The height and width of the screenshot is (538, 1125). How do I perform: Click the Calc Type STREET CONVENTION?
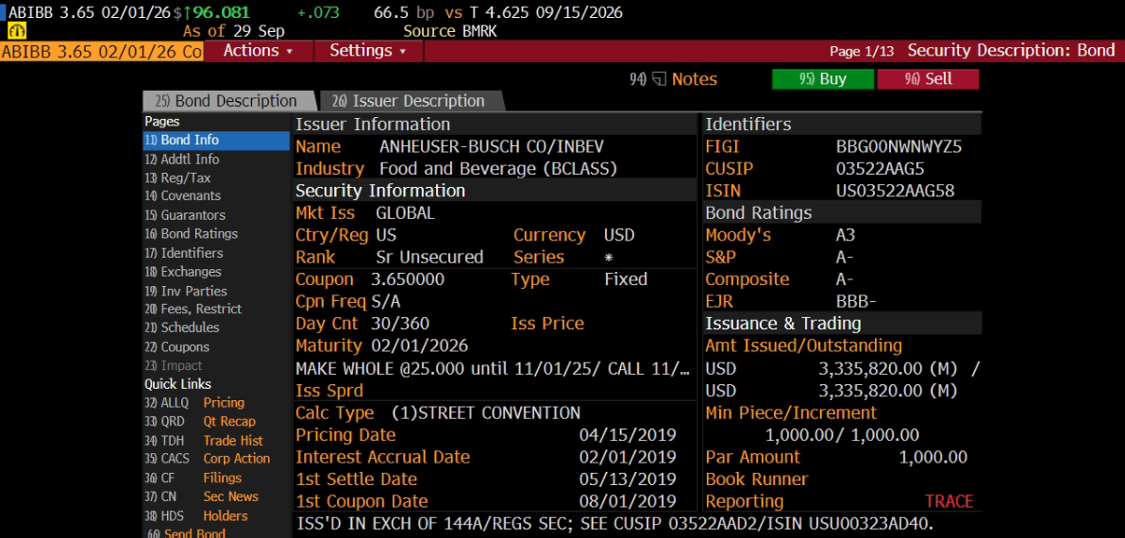486,413
